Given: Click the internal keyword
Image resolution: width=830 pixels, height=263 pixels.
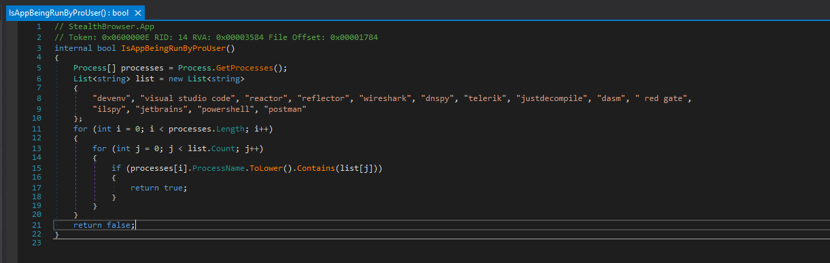Looking at the screenshot, I should pos(74,47).
